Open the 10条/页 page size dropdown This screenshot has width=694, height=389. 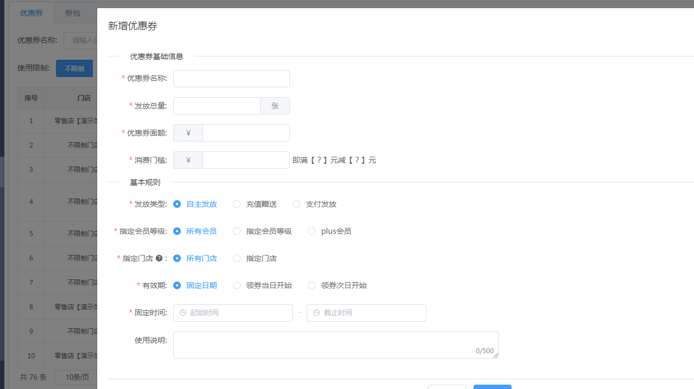(x=77, y=377)
